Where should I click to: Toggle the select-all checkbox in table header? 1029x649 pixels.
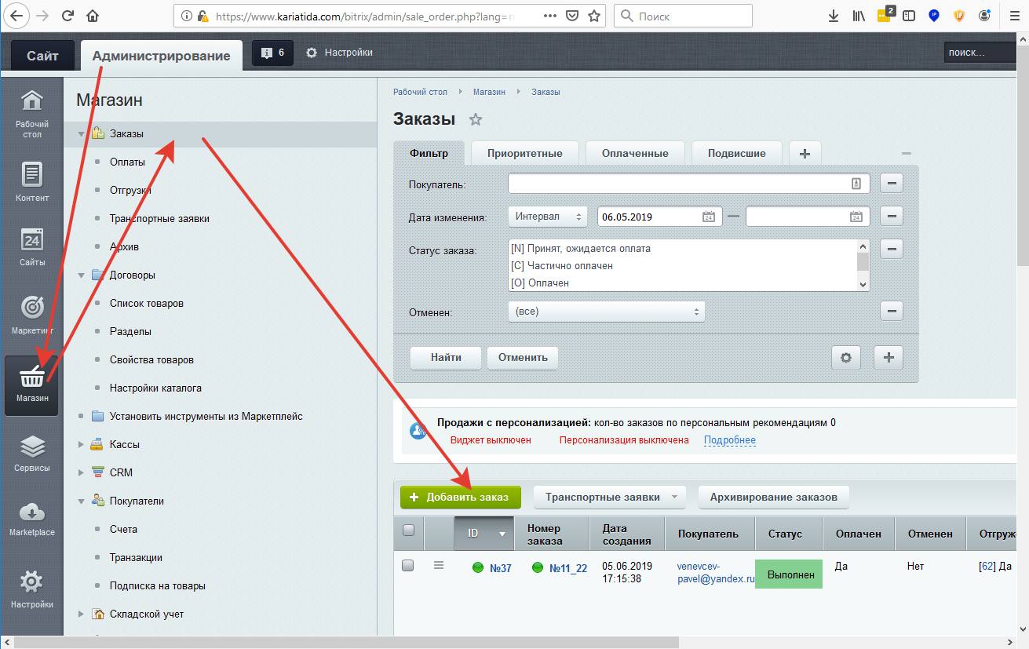click(x=408, y=530)
